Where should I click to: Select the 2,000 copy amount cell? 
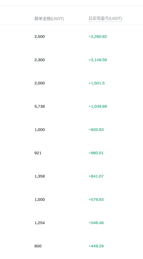pos(40,83)
